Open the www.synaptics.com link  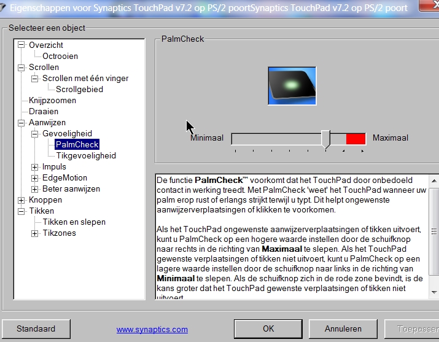coord(152,330)
